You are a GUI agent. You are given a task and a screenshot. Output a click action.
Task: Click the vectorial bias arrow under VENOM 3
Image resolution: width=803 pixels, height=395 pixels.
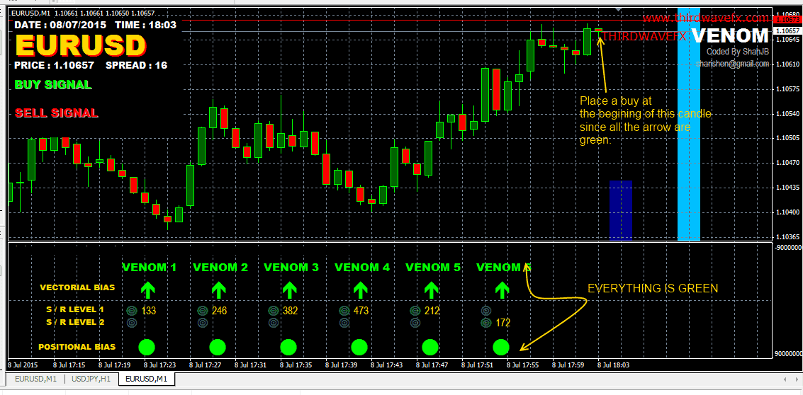point(288,289)
